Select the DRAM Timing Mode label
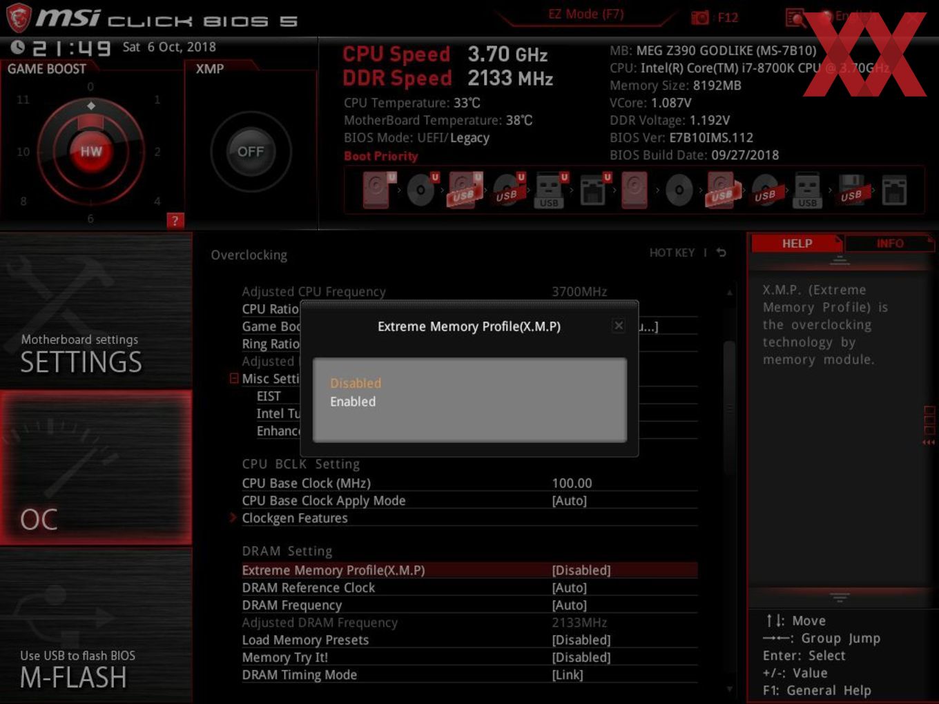This screenshot has height=704, width=939. click(x=300, y=674)
